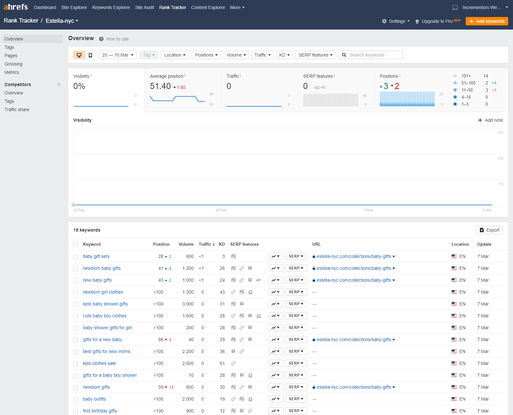Select the Average position summary card

pyautogui.click(x=183, y=90)
